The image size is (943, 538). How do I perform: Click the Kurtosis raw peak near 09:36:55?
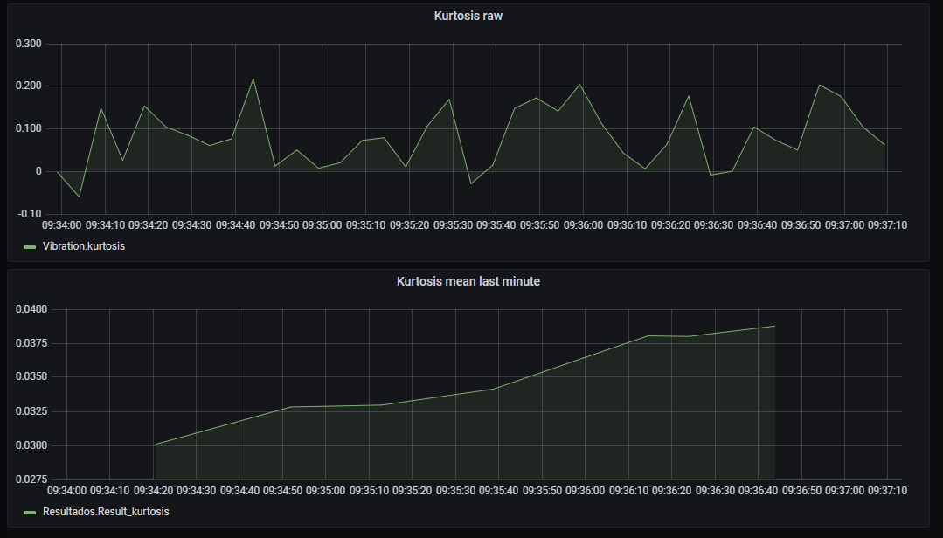point(819,86)
